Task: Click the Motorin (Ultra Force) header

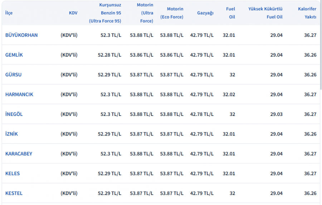Action: 145,13
